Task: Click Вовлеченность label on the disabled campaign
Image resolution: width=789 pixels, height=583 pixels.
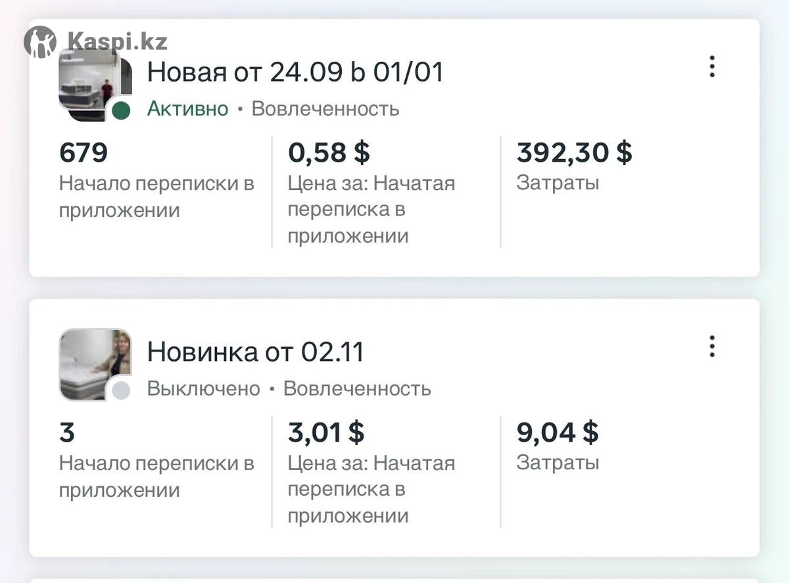Action: pos(357,388)
